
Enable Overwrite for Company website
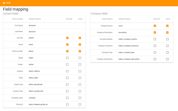point(155,39)
